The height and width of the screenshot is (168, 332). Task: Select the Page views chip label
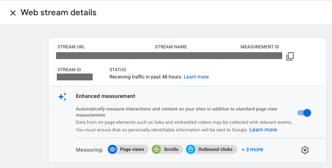[x=132, y=149]
